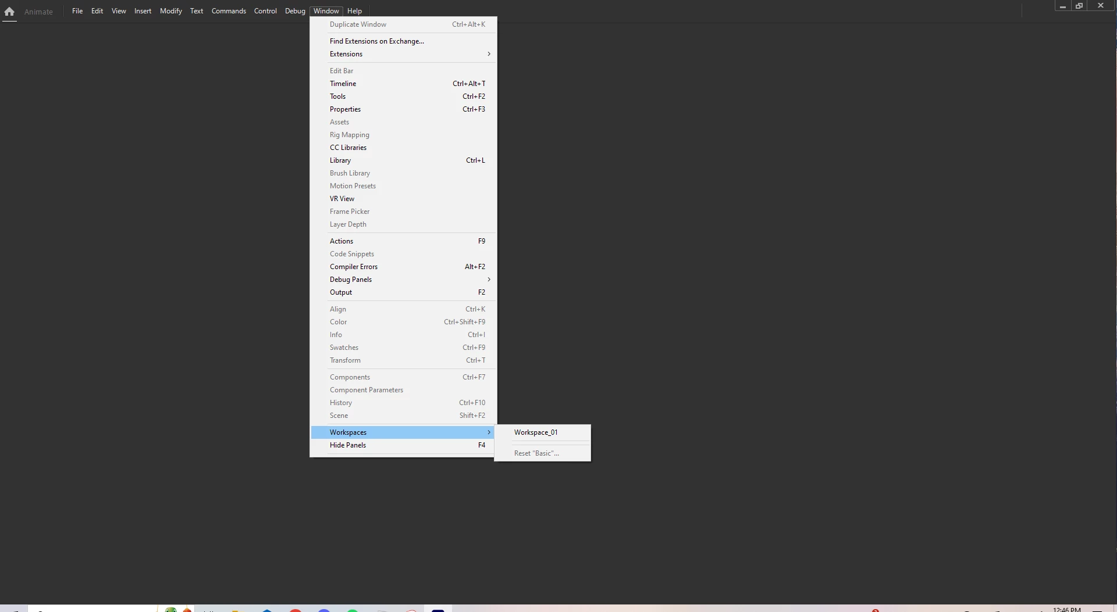The height and width of the screenshot is (612, 1117).
Task: Click Swatches menu entry
Action: tap(403, 348)
